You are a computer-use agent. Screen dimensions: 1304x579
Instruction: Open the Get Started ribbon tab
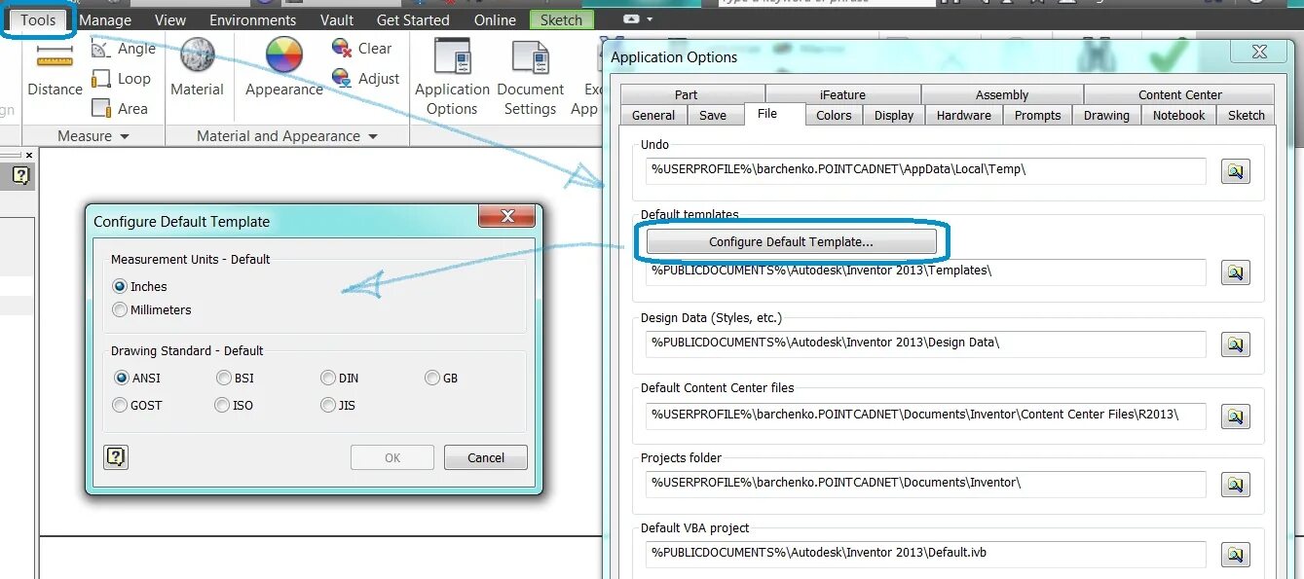[413, 19]
